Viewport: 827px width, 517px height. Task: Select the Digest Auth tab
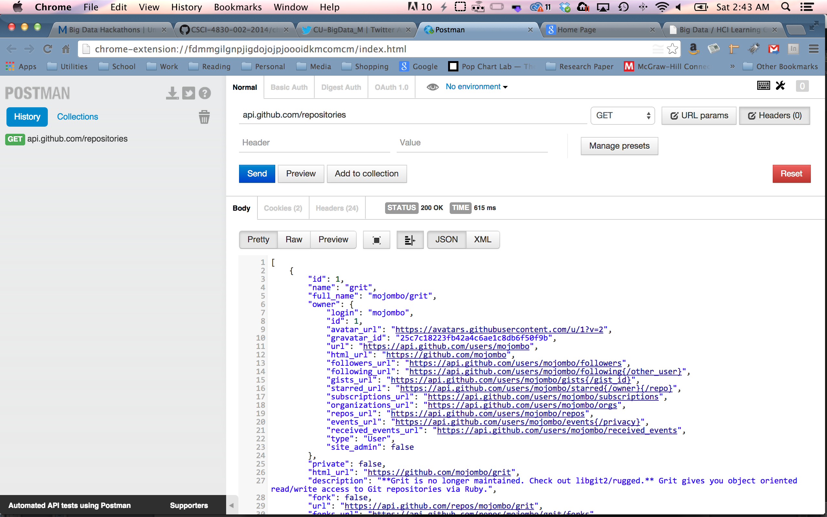click(341, 87)
